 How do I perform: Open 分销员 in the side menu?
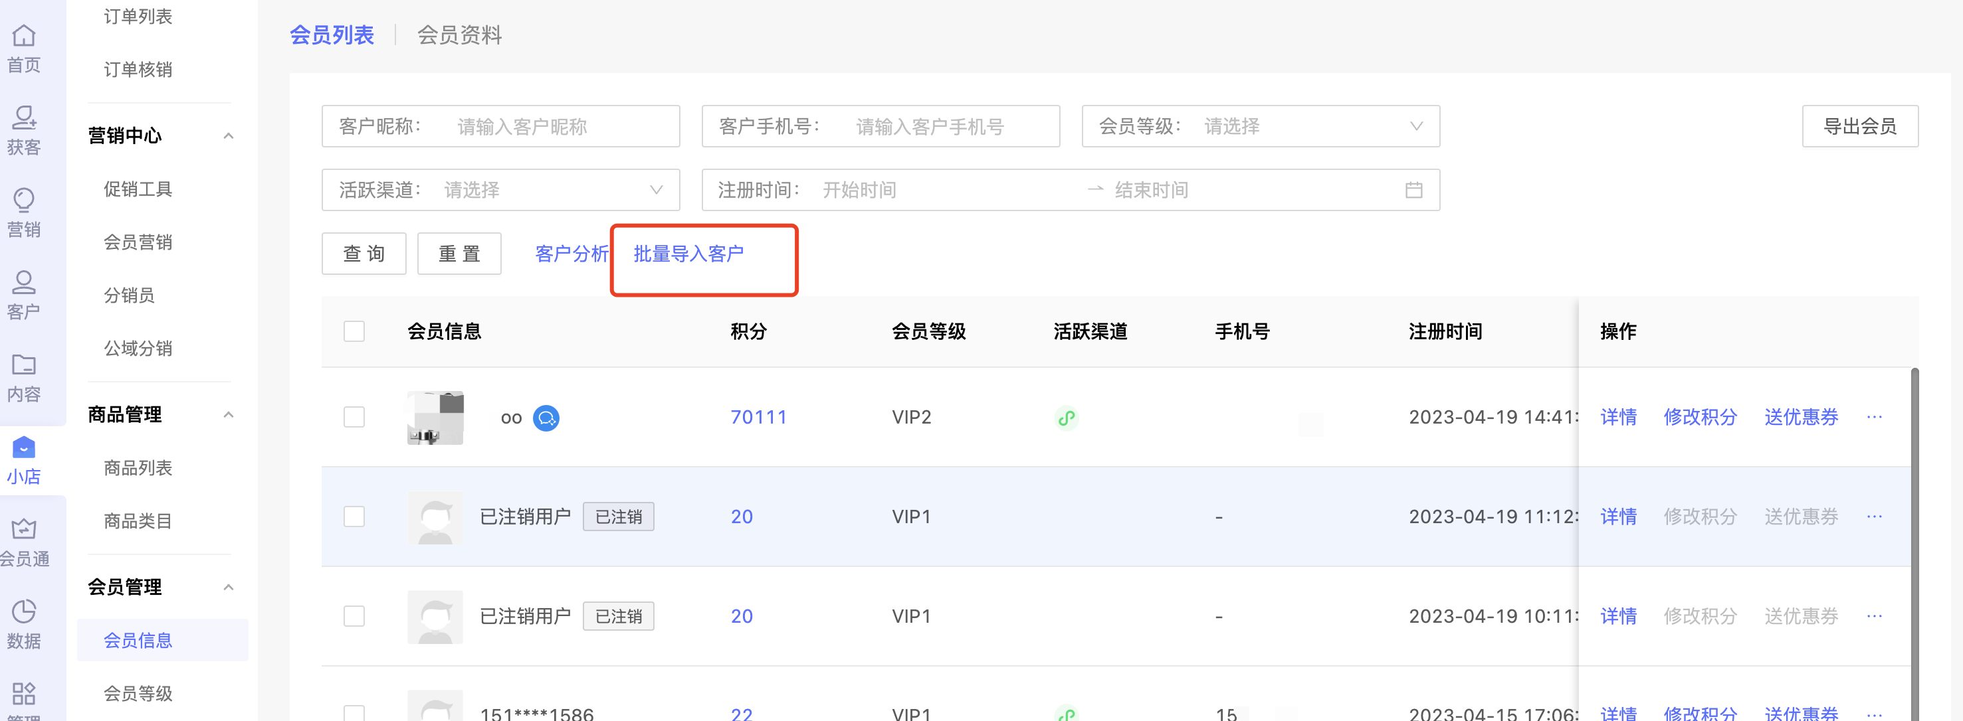(x=130, y=295)
